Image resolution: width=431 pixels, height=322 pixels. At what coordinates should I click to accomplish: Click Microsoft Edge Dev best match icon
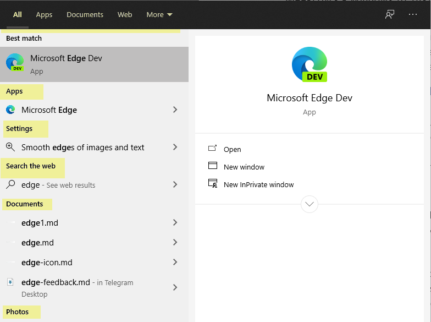point(15,62)
